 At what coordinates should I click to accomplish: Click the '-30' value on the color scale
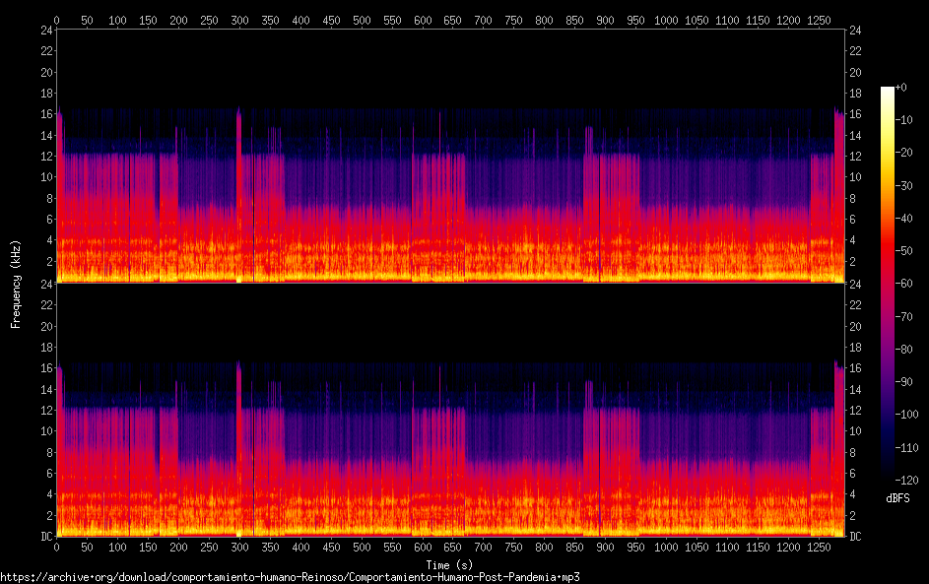pos(903,185)
